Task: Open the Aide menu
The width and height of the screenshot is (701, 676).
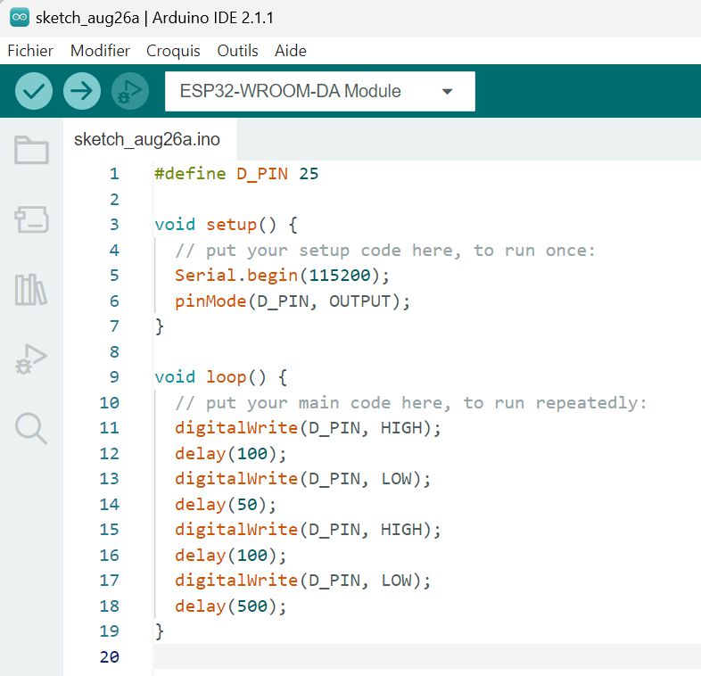Action: 291,51
